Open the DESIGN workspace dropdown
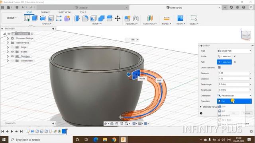Viewport: 255px width, 143px height. pyautogui.click(x=12, y=18)
